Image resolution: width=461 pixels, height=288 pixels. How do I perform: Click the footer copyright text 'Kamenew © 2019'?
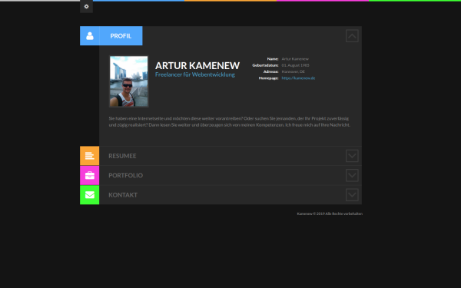(310, 214)
